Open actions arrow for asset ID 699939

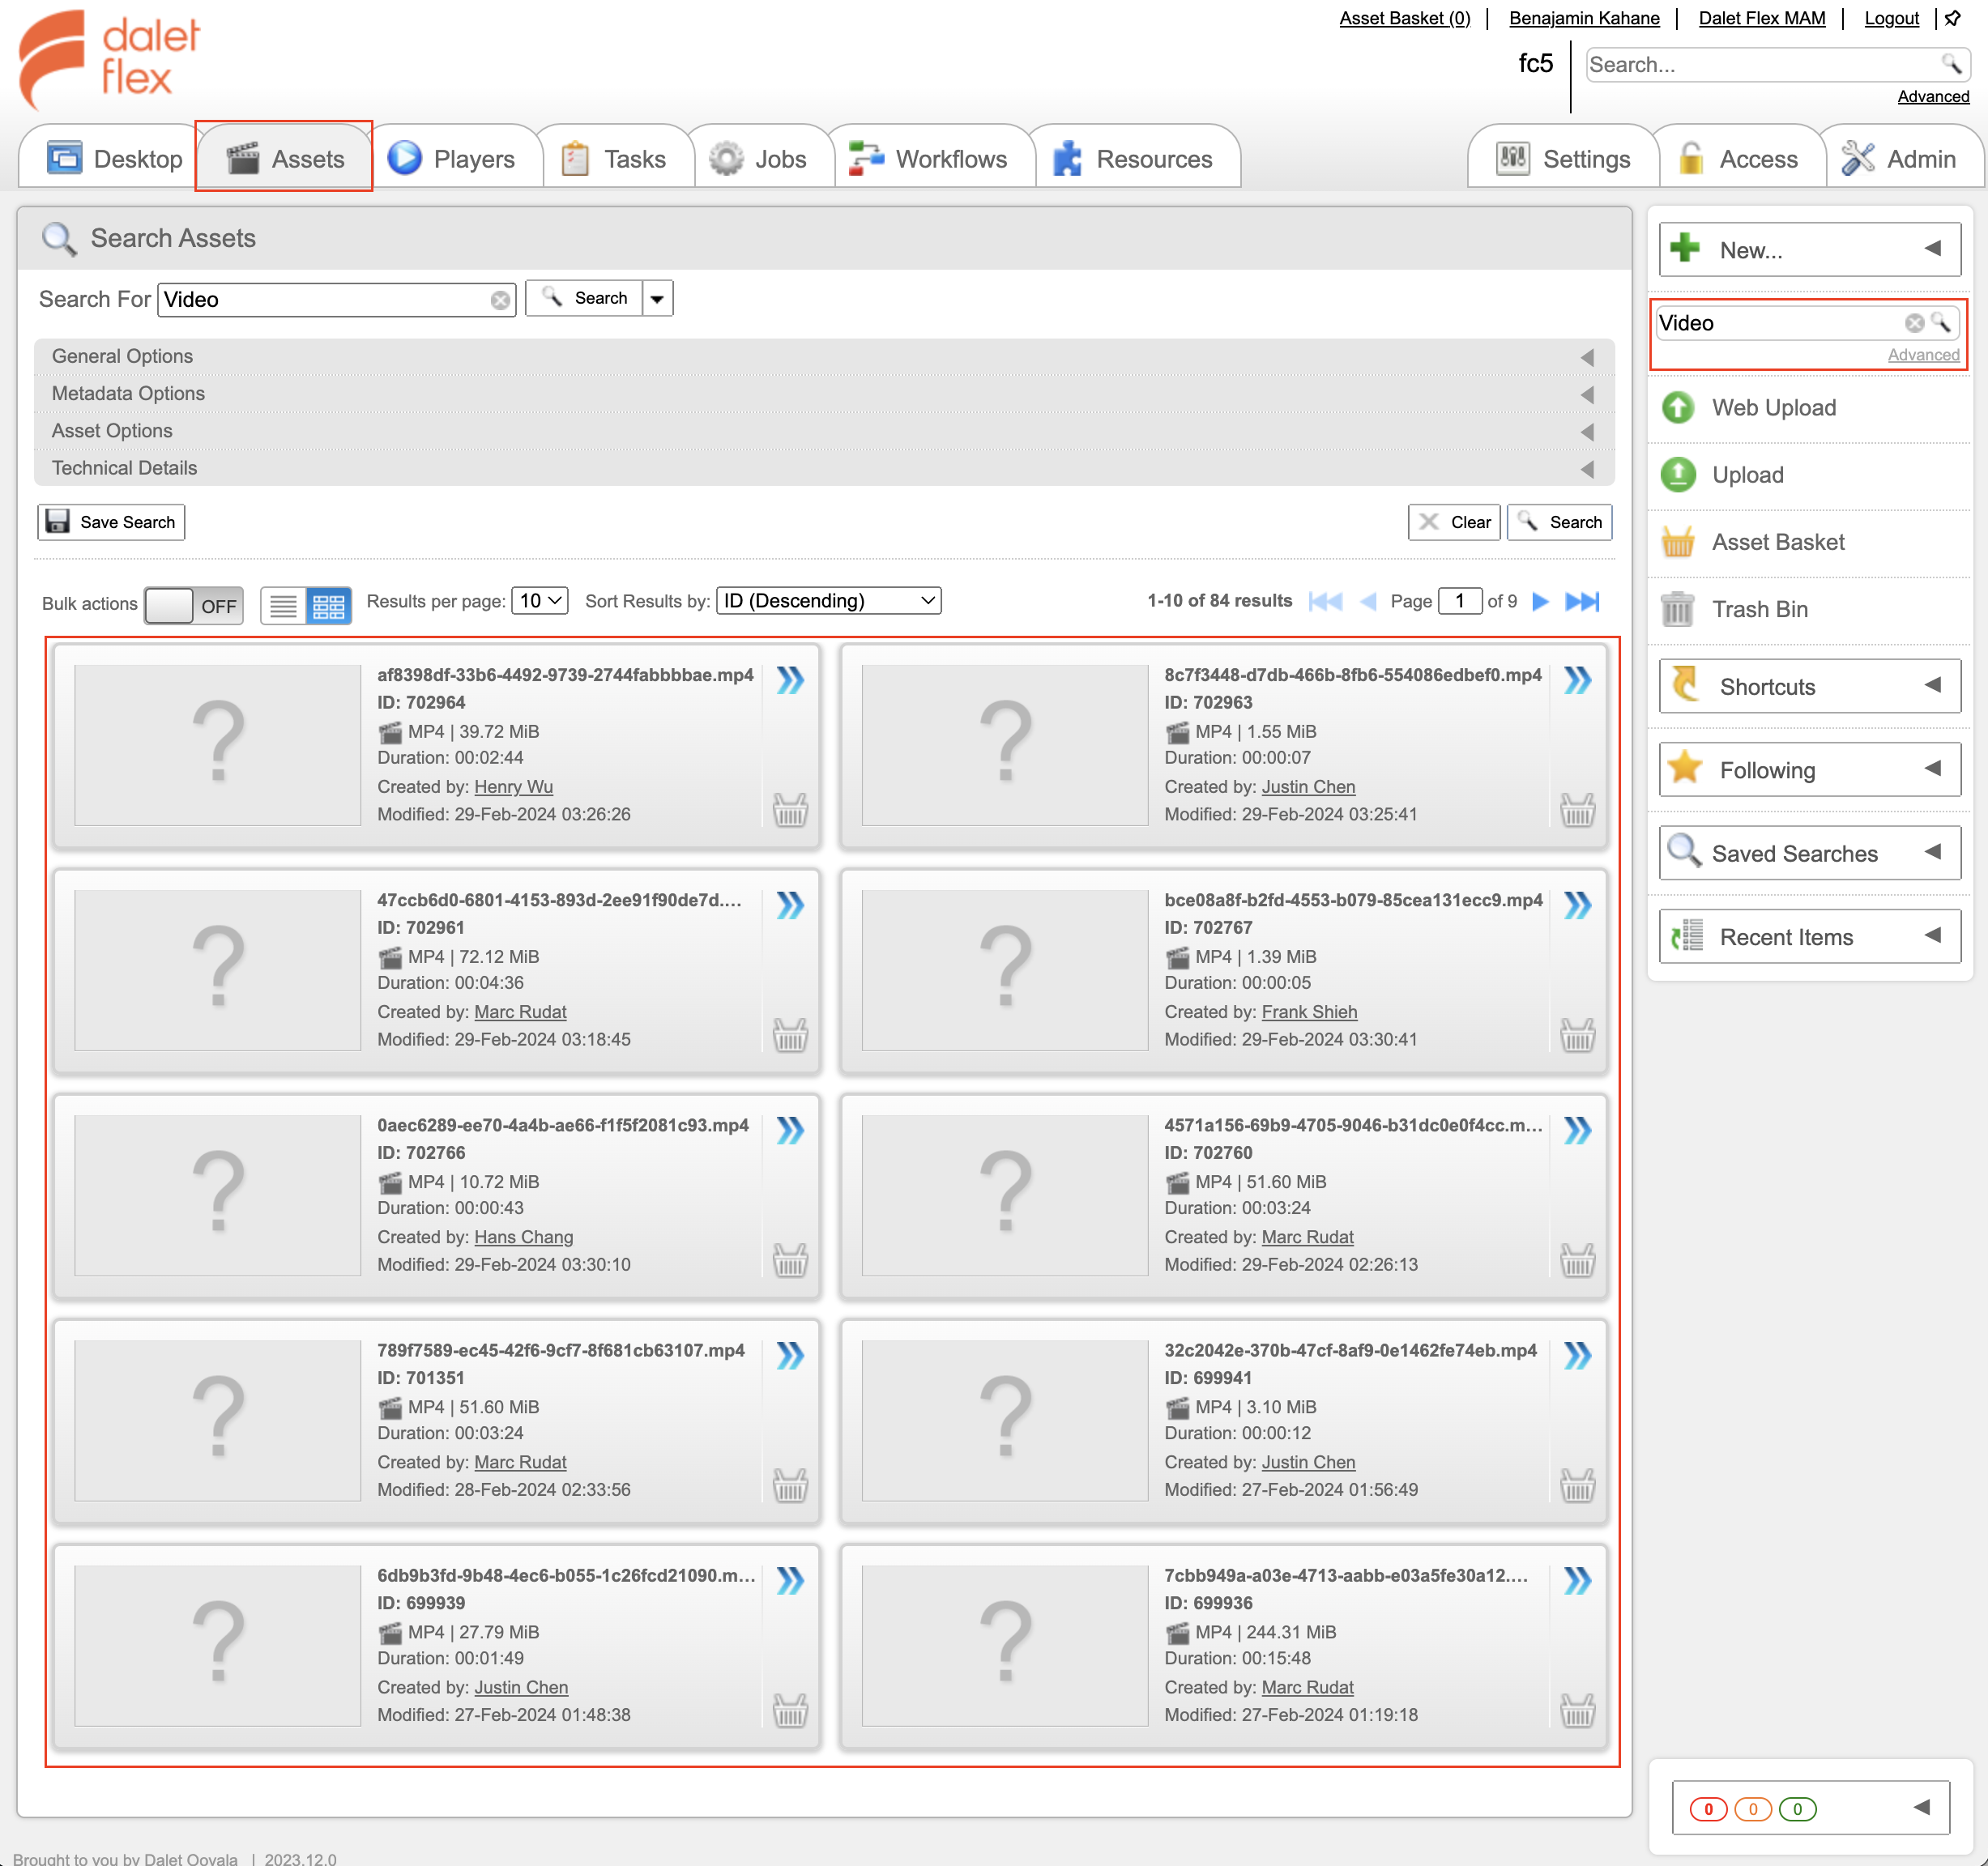(790, 1580)
